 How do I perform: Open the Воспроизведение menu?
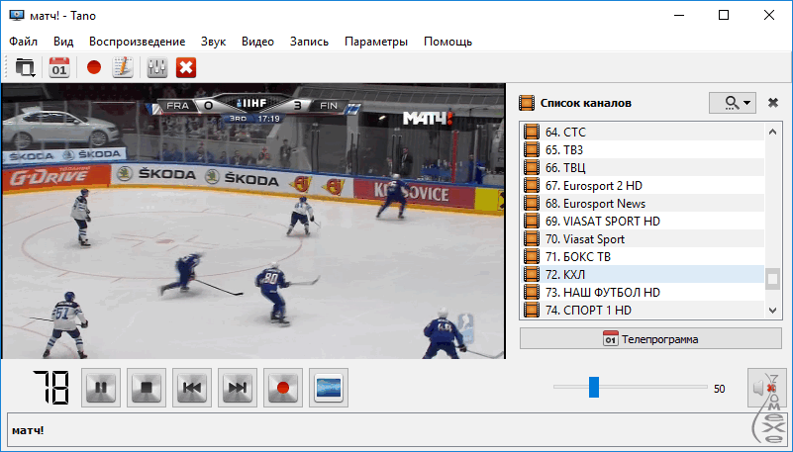click(x=137, y=42)
